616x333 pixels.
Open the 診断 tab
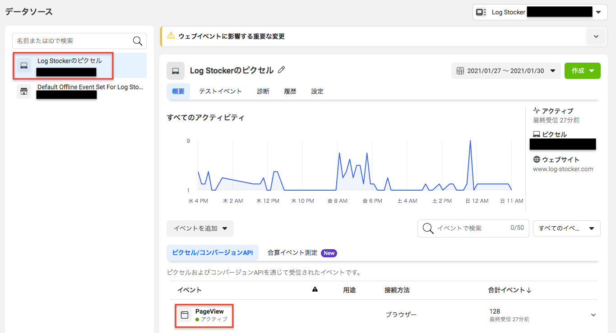click(x=263, y=91)
